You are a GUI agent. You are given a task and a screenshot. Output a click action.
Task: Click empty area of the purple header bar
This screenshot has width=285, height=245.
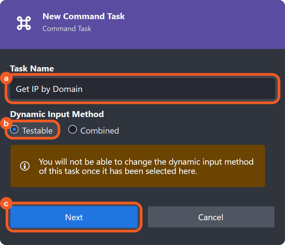pyautogui.click(x=205, y=23)
